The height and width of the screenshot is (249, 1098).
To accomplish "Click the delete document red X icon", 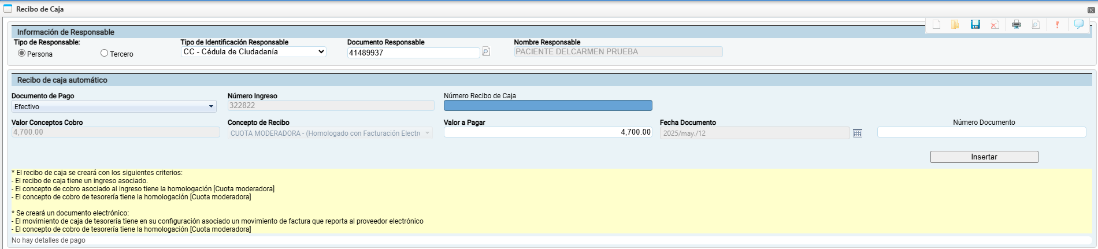I will pos(995,25).
